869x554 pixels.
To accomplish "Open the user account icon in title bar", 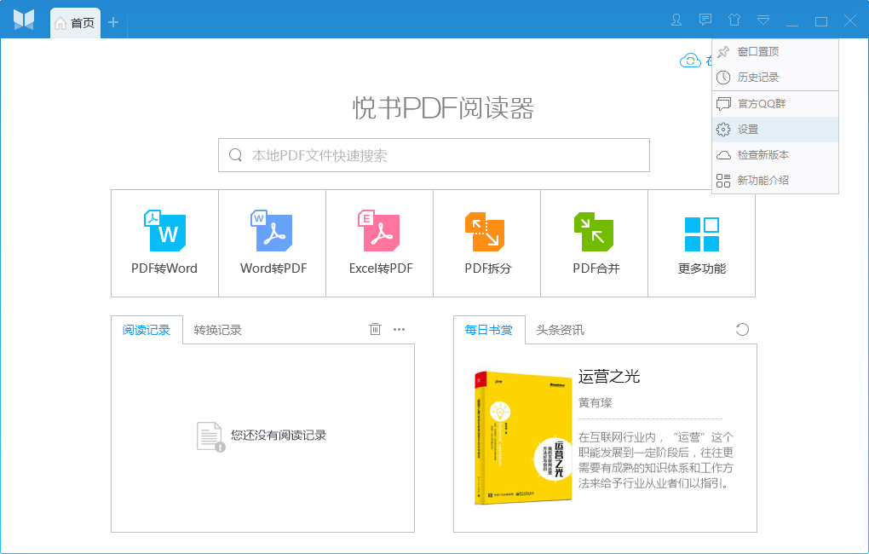I will pyautogui.click(x=676, y=20).
